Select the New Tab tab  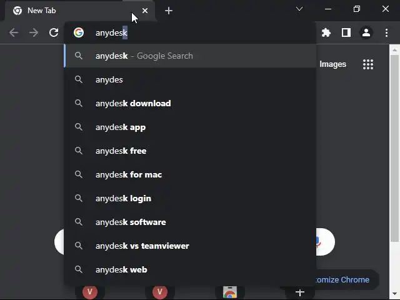tap(79, 11)
